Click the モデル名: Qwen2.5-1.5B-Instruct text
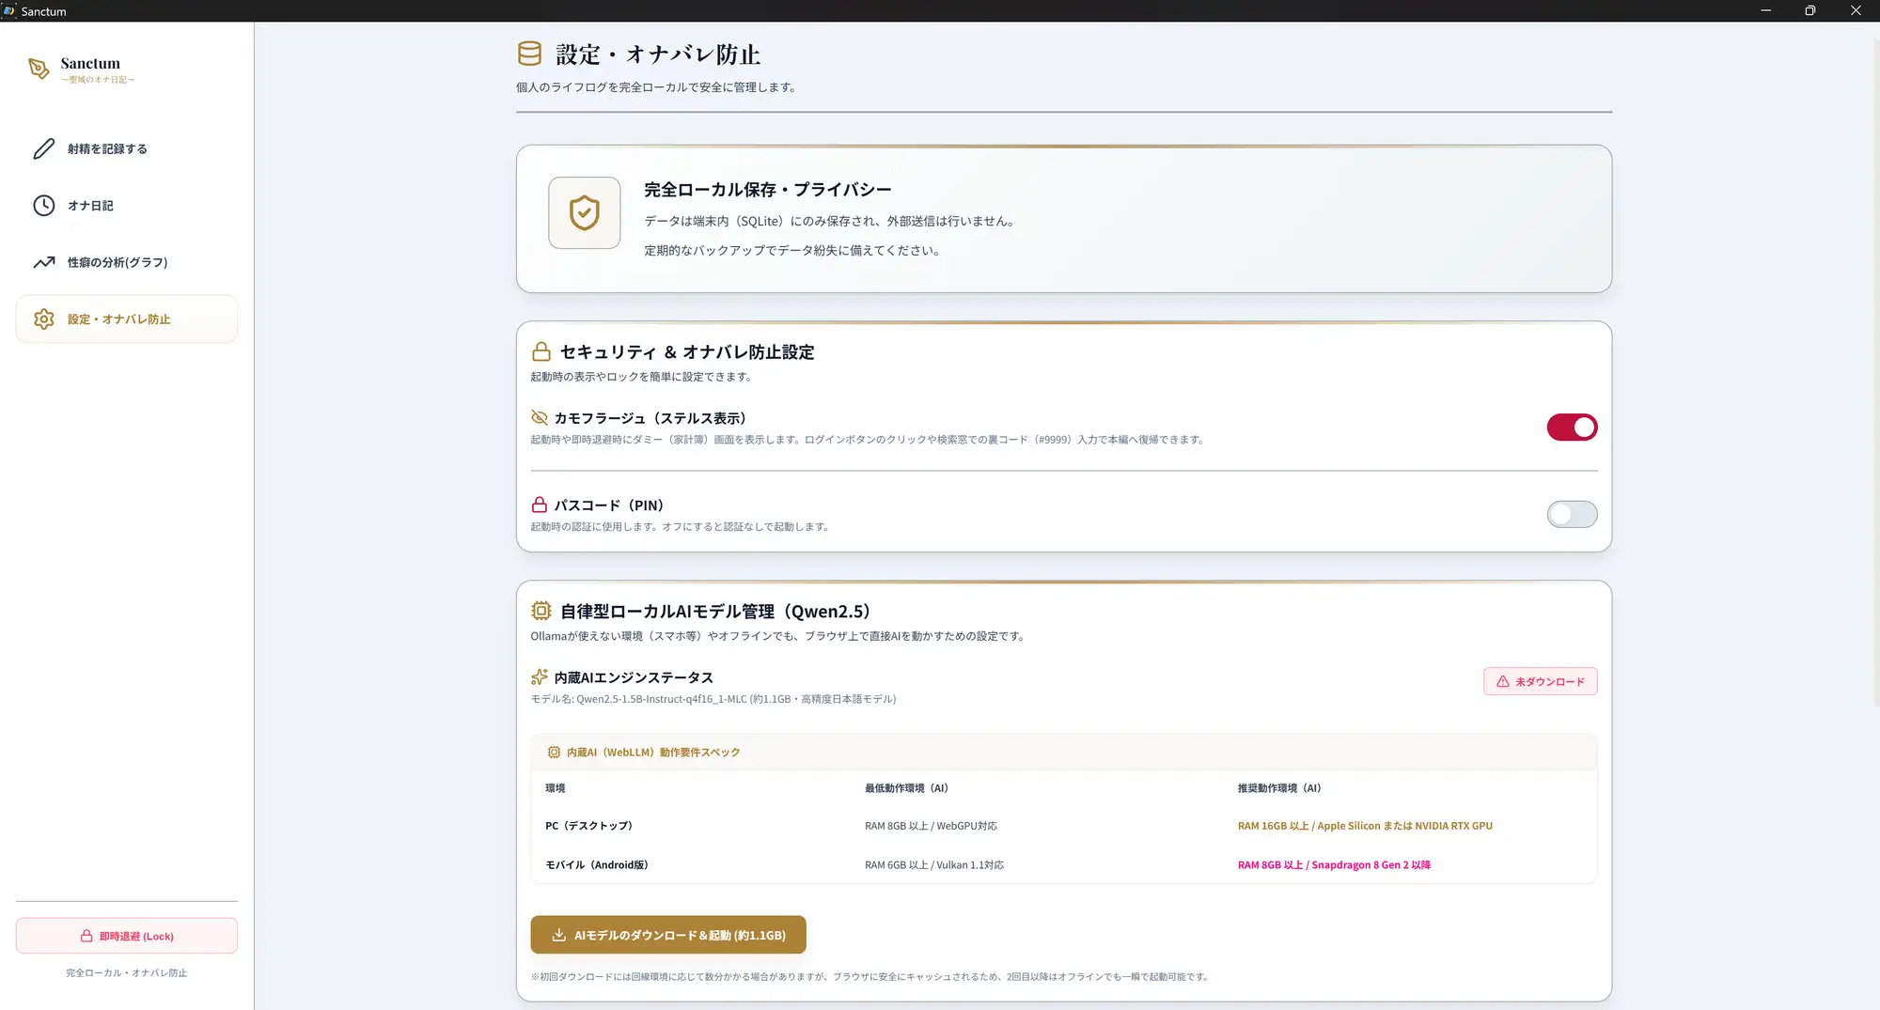The image size is (1880, 1010). click(713, 699)
